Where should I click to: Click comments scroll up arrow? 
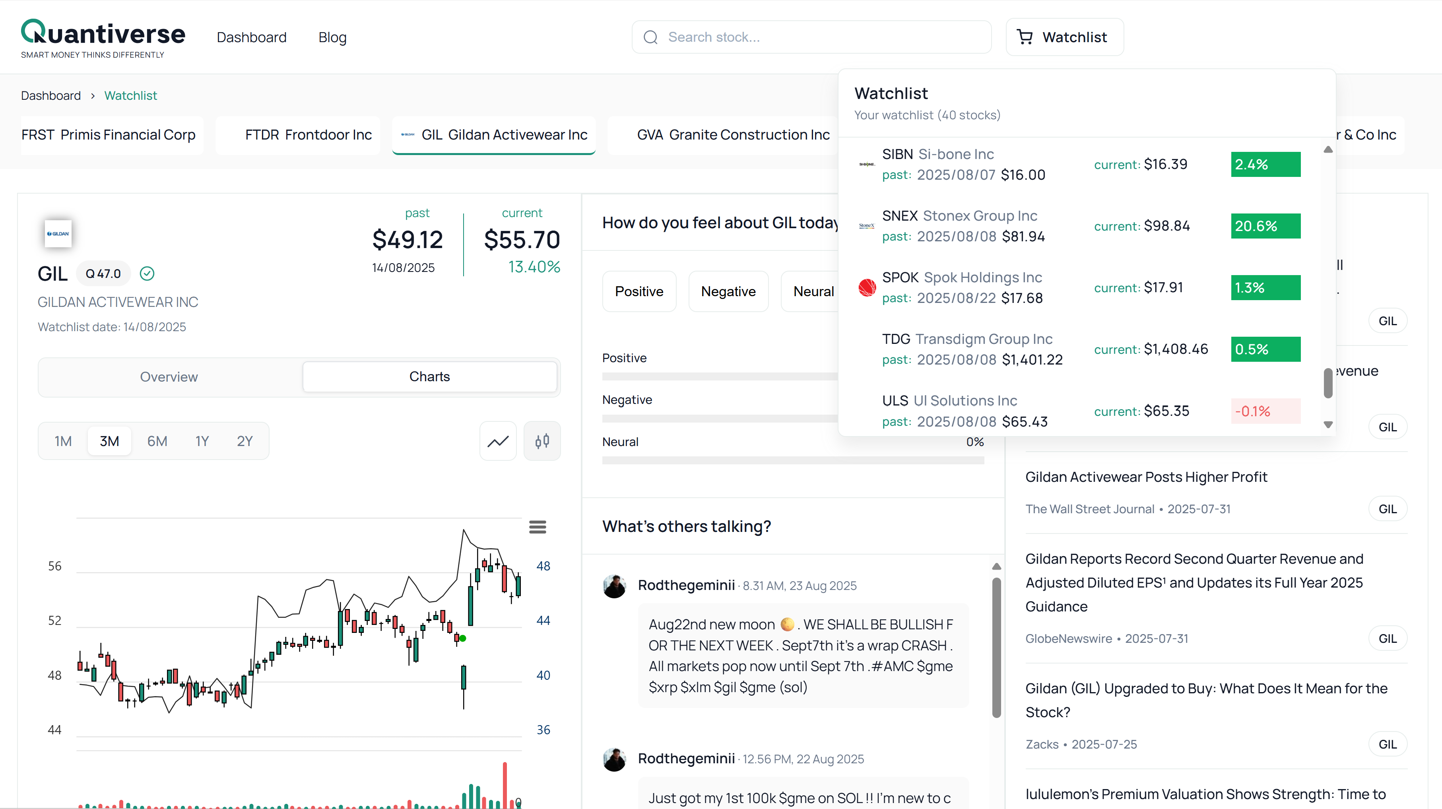pos(996,566)
